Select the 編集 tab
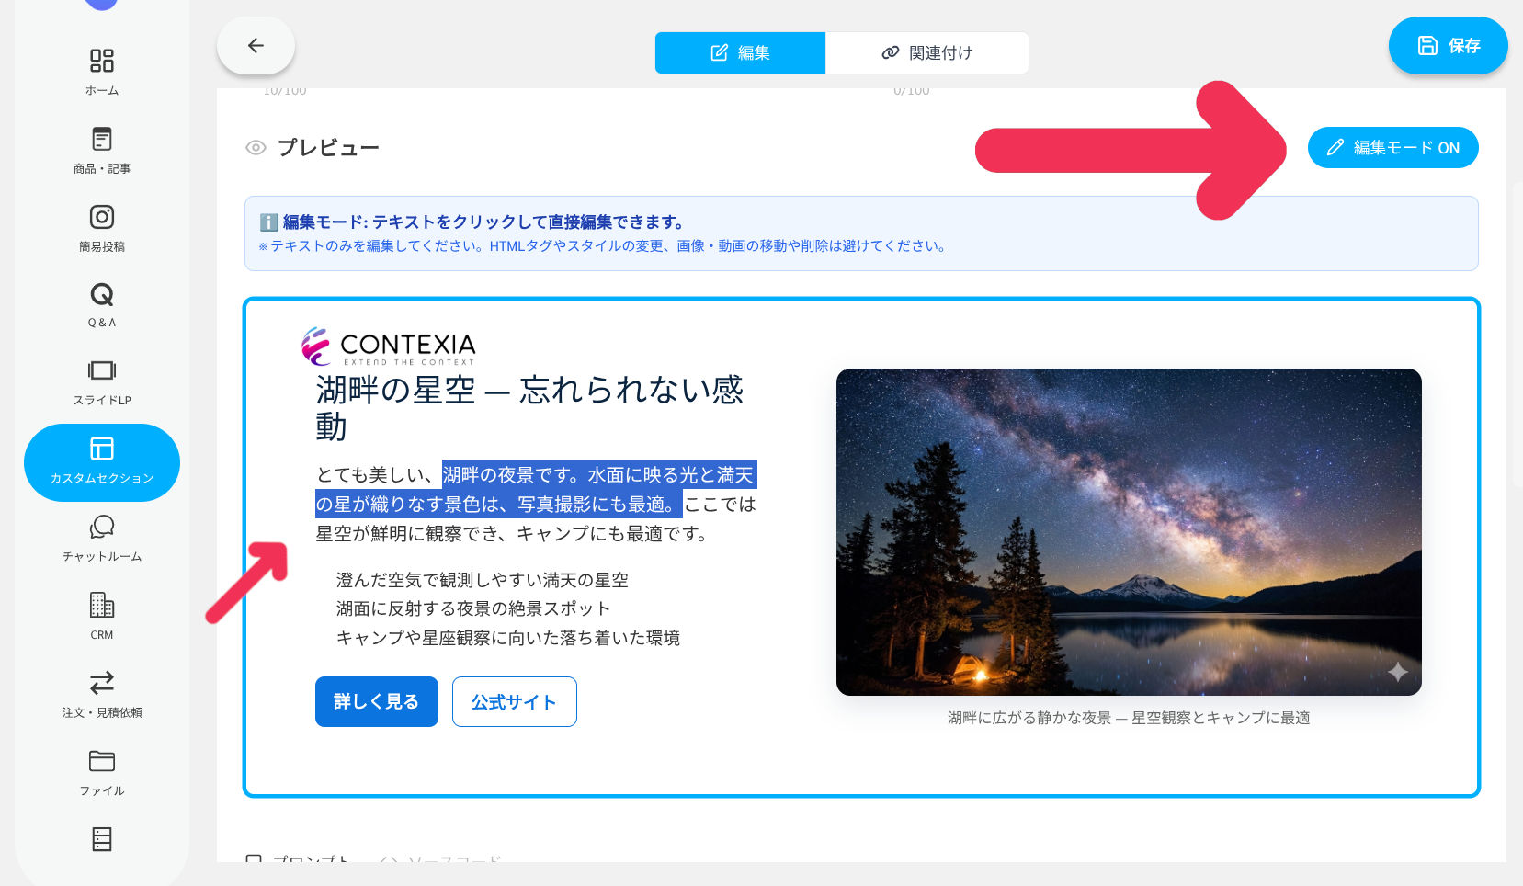This screenshot has height=886, width=1523. pos(740,52)
